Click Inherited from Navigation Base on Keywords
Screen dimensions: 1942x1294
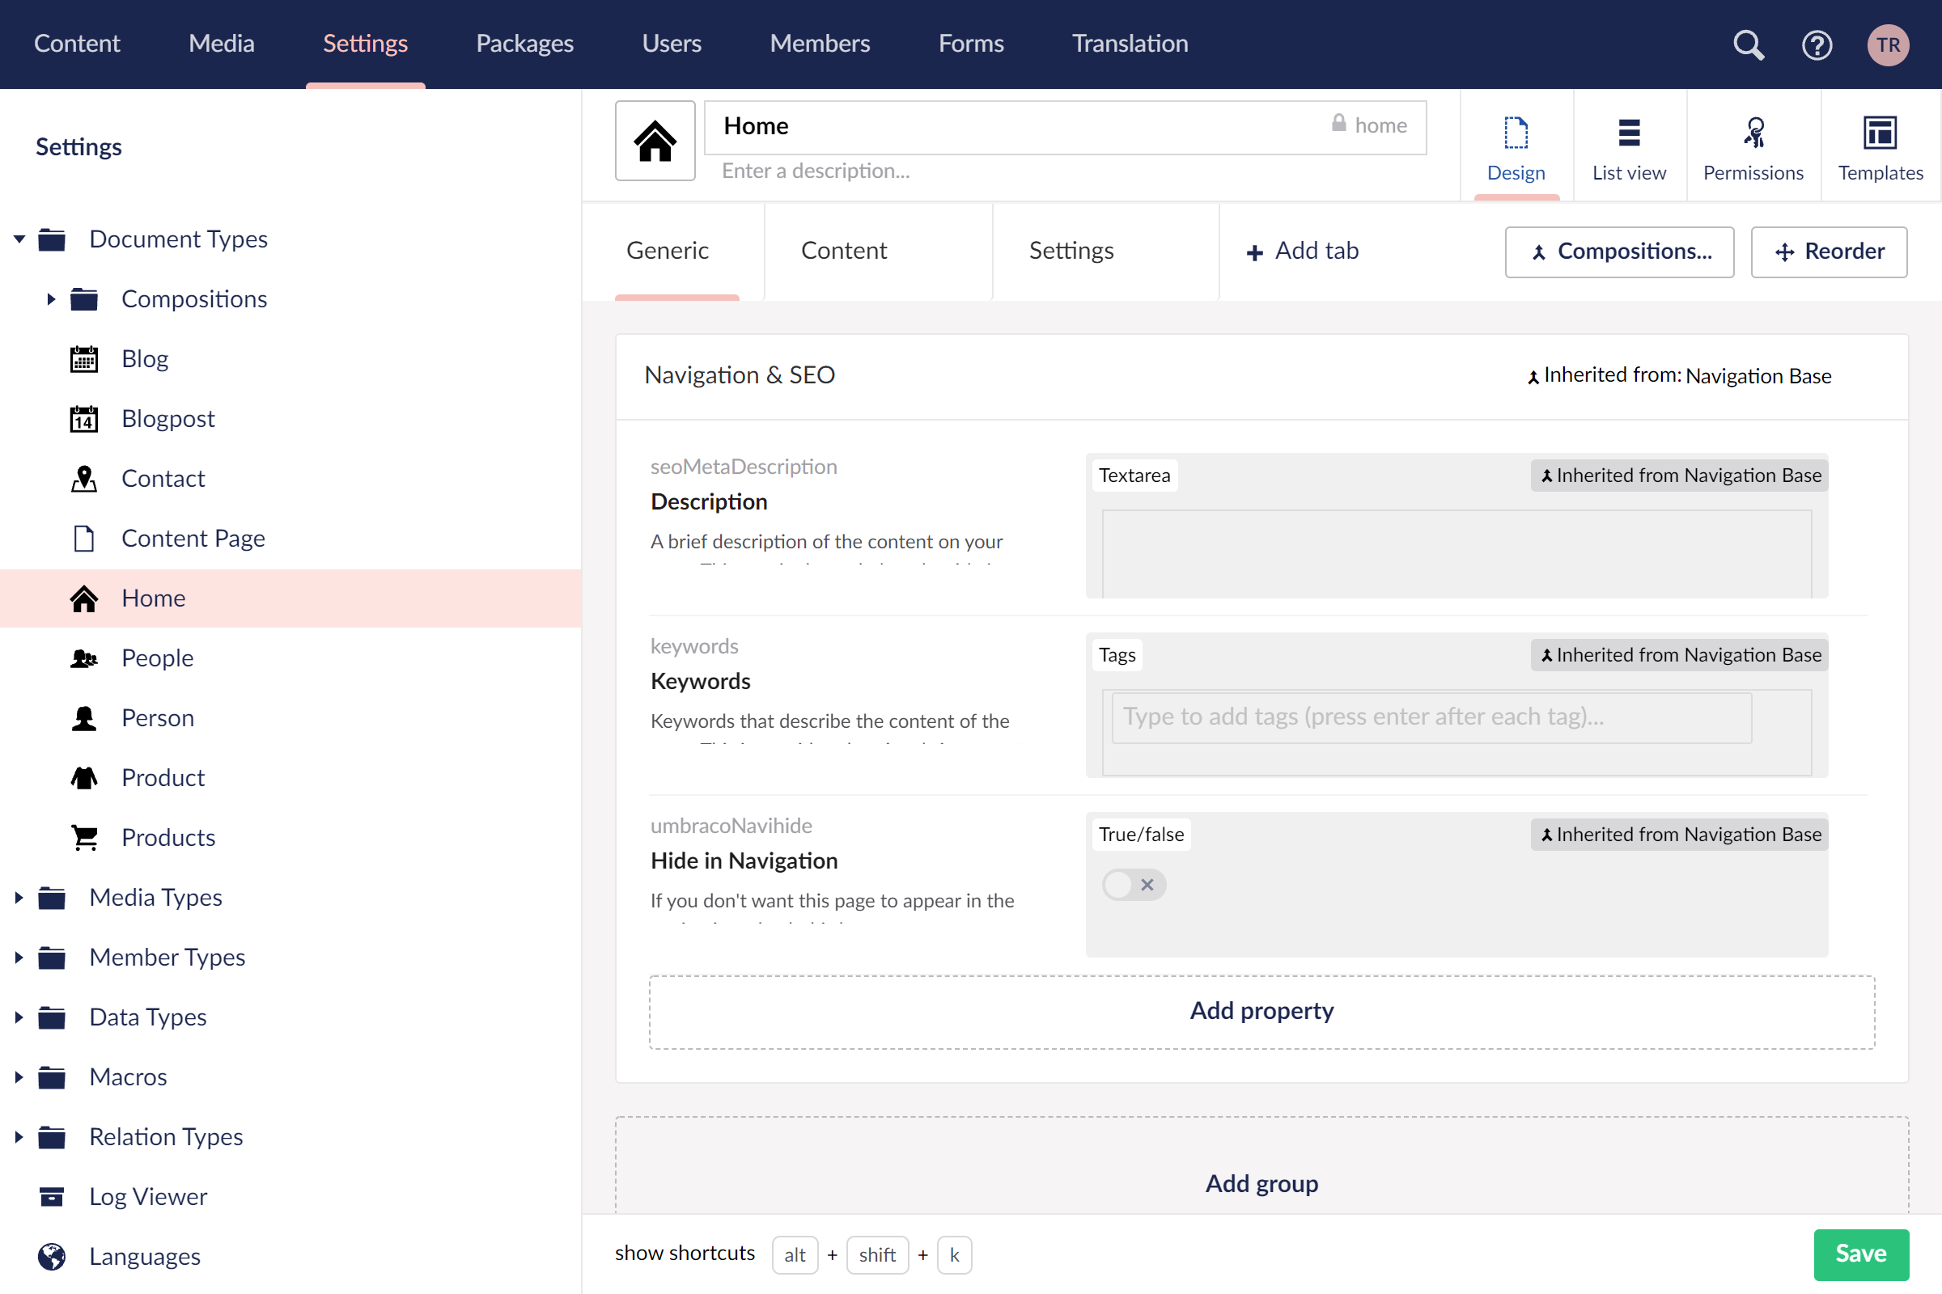(1680, 655)
